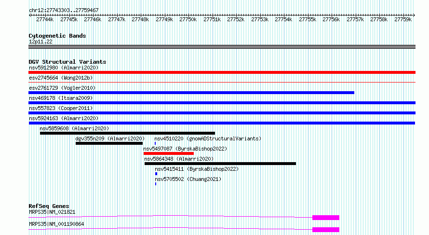Select the black nsv5864348 variant bar
Image resolution: width=429 pixels, height=235 pixels.
(x=220, y=164)
